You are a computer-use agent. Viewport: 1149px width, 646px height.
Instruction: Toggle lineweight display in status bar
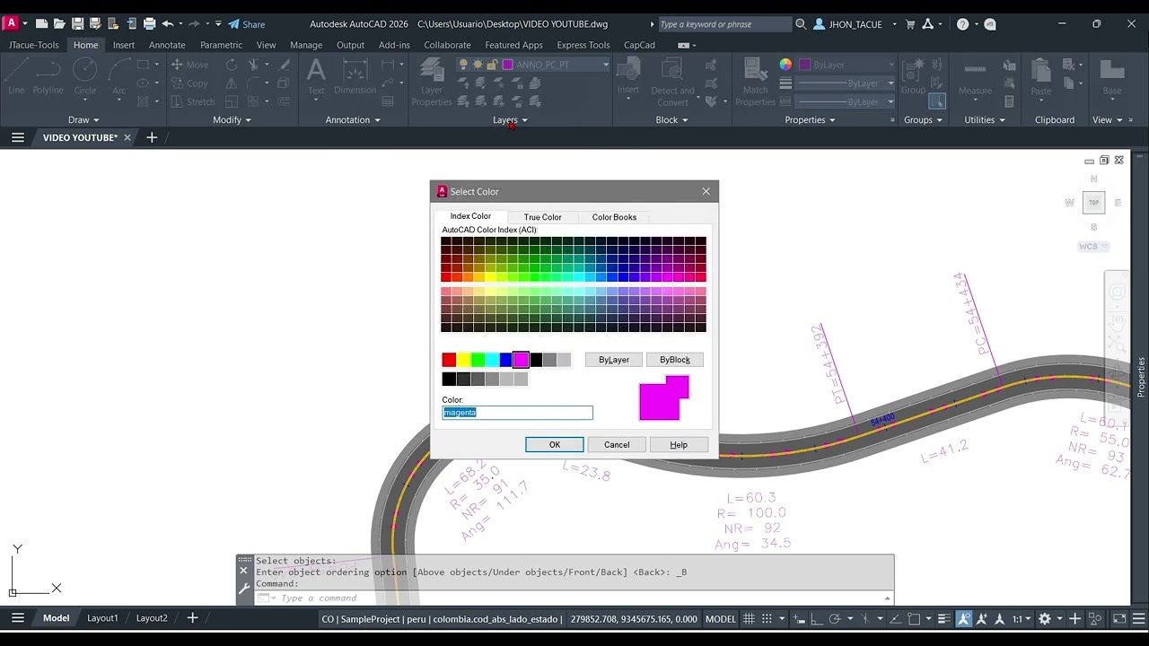(x=943, y=618)
